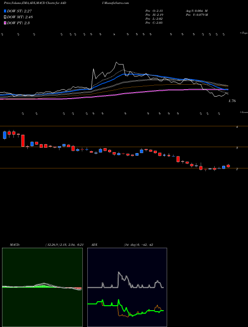Click the first blue candlestick on the left
This screenshot has height=327, width=248.
(x=4, y=135)
